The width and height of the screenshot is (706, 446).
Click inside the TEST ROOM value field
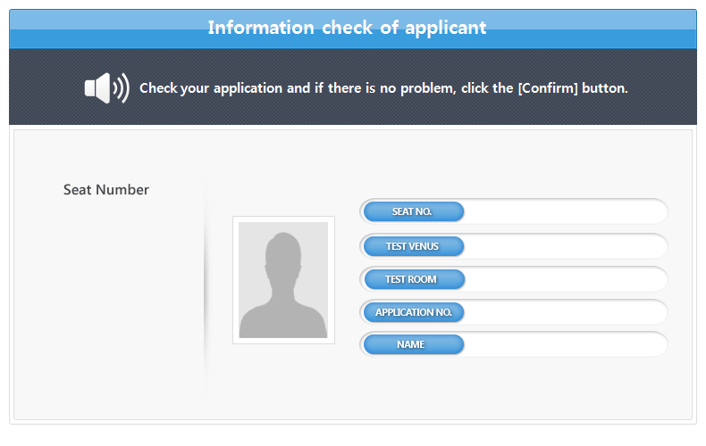(x=563, y=279)
